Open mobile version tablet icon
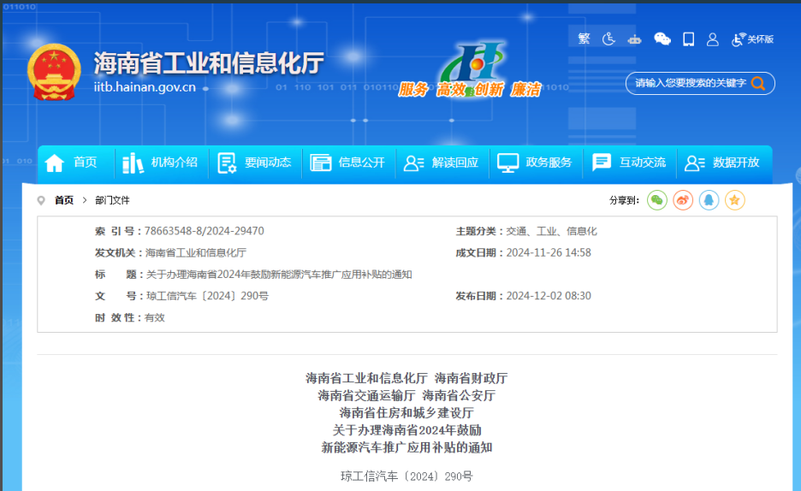 689,38
